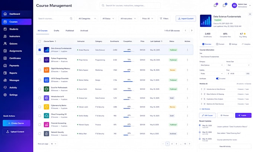Open actions menu for Cybersecurity Basics row

pyautogui.click(x=187, y=107)
